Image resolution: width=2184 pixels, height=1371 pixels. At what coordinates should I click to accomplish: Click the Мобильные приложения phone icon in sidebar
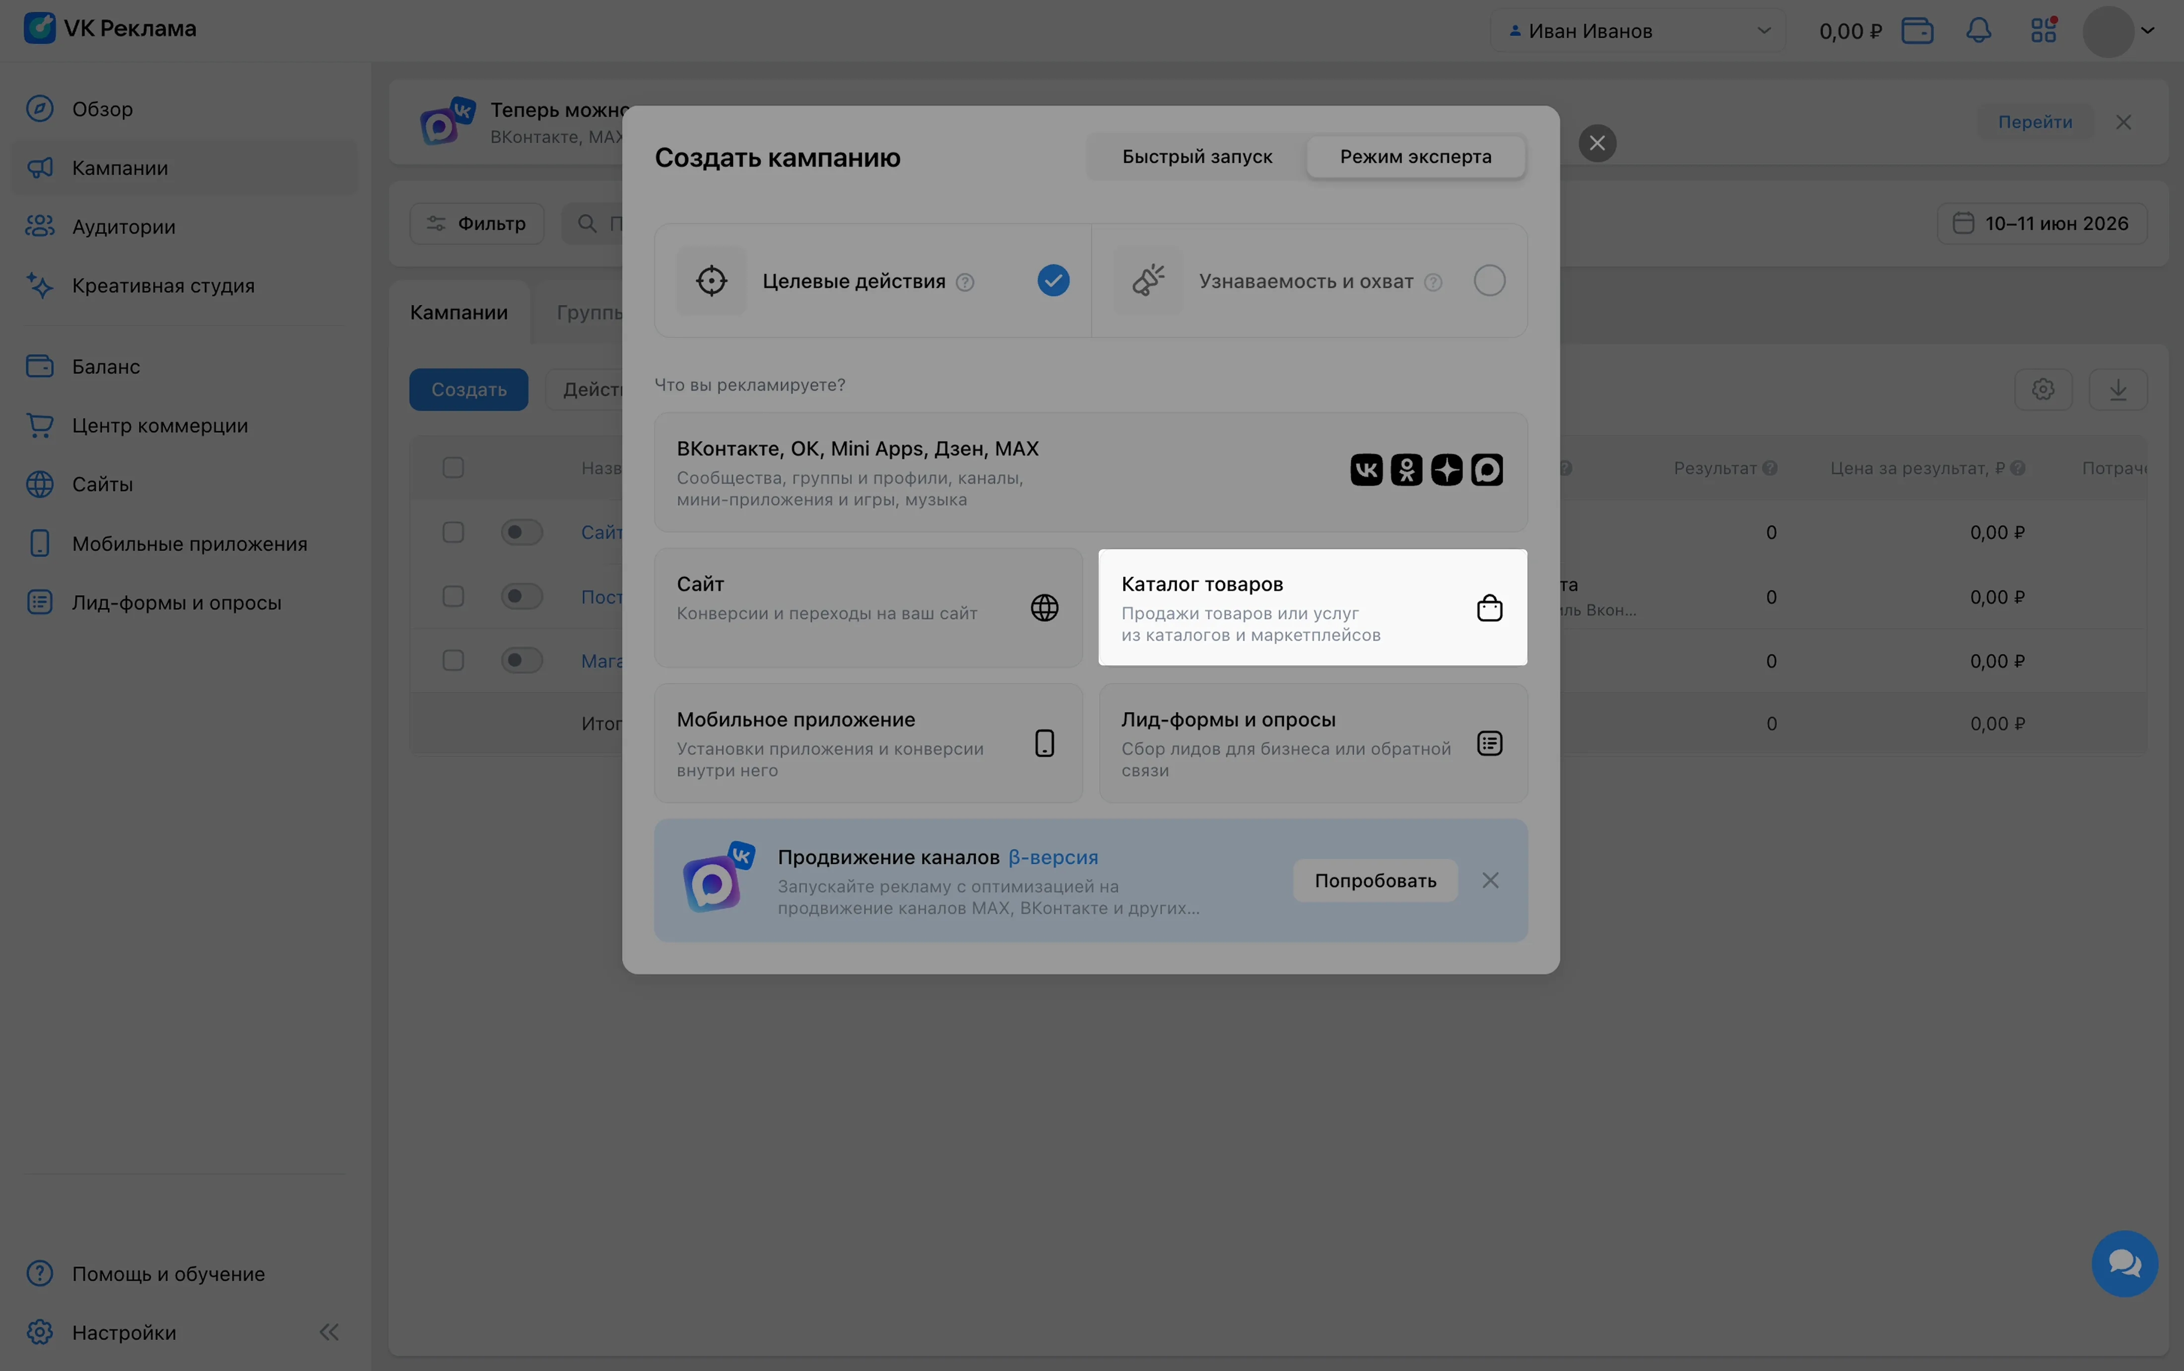click(39, 543)
